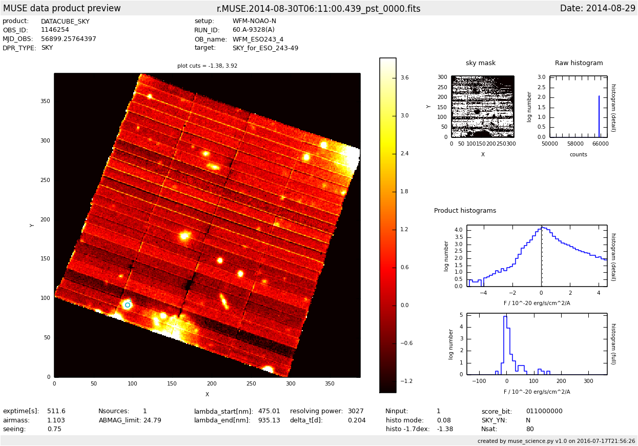The height and width of the screenshot is (446, 638).
Task: Click the detail product histogram plot
Action: 537,256
